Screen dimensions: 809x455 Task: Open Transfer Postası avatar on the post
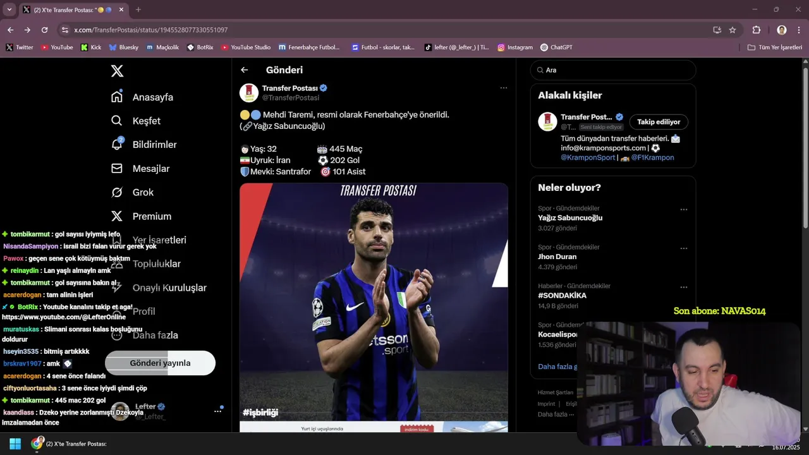249,92
